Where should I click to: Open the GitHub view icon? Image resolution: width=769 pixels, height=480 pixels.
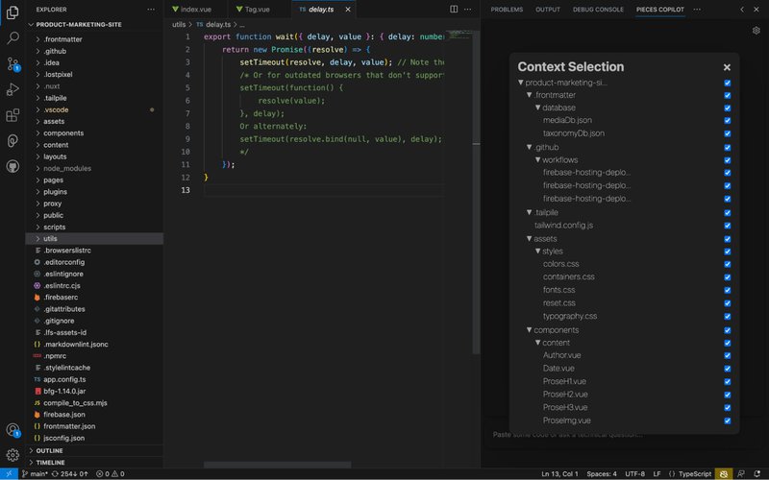click(12, 166)
